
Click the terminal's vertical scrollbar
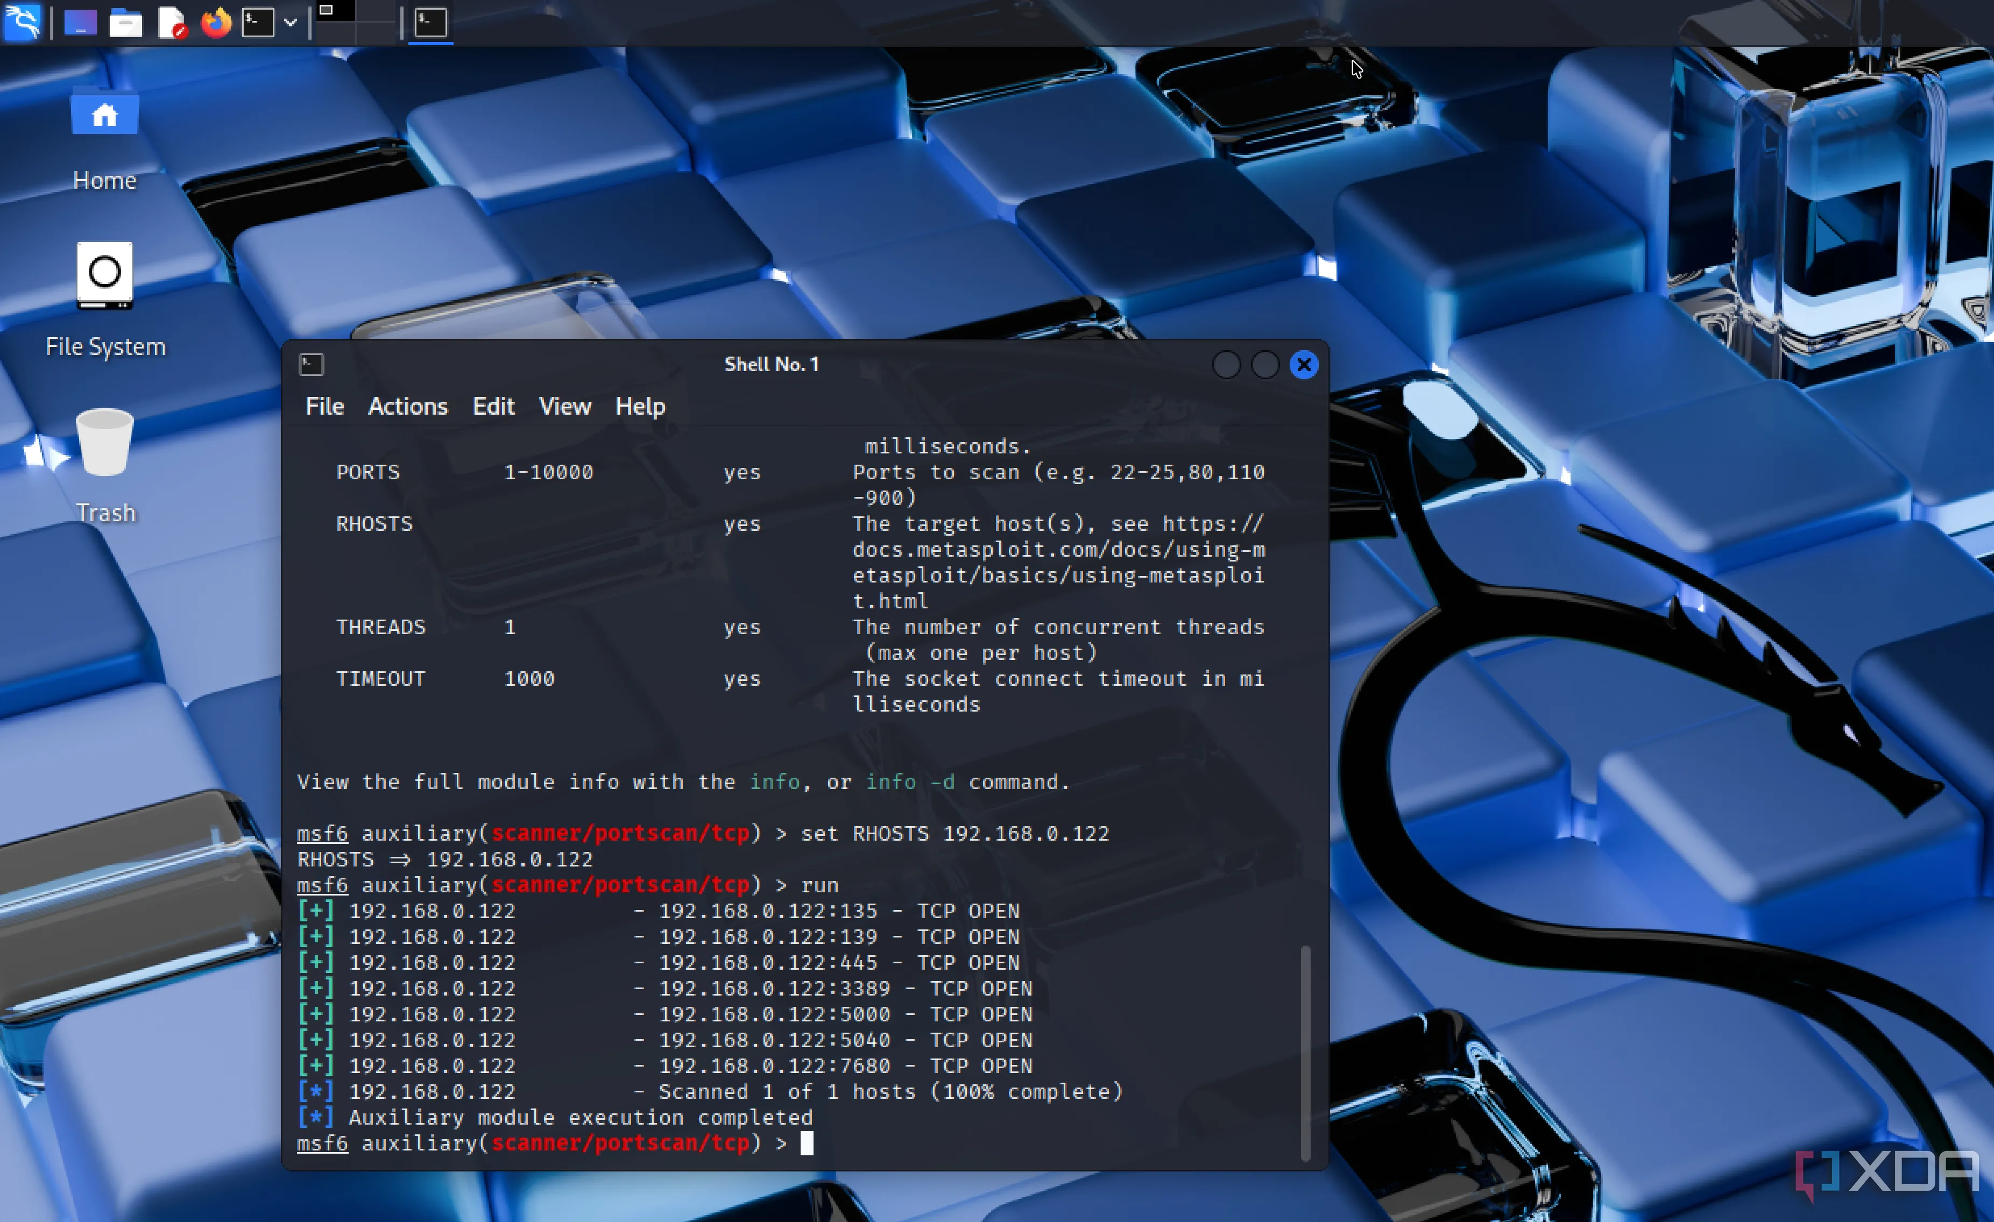click(x=1305, y=1052)
